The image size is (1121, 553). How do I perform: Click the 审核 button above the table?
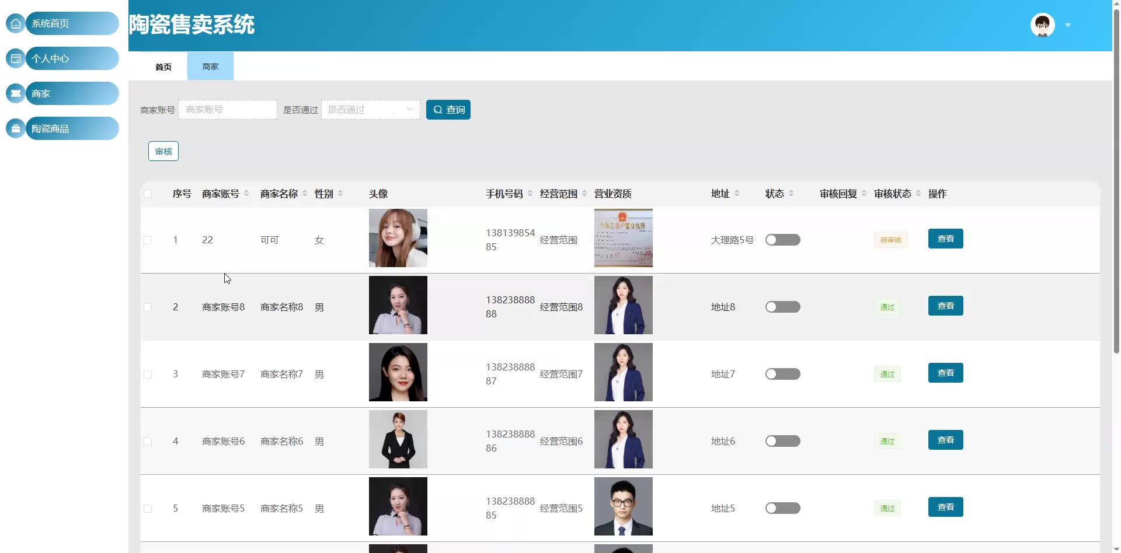[163, 151]
